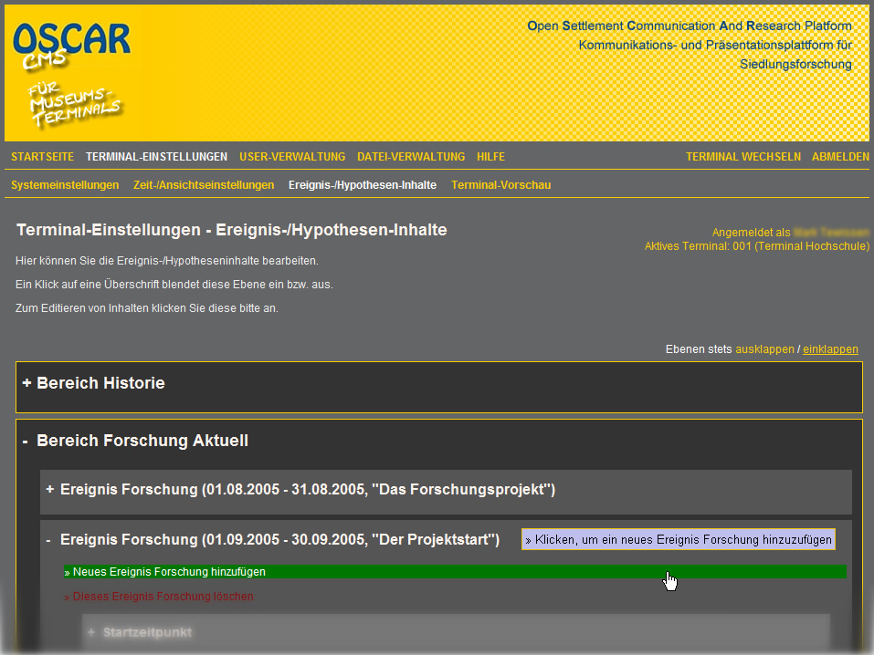
Task: Log out via Abmelden
Action: (840, 157)
